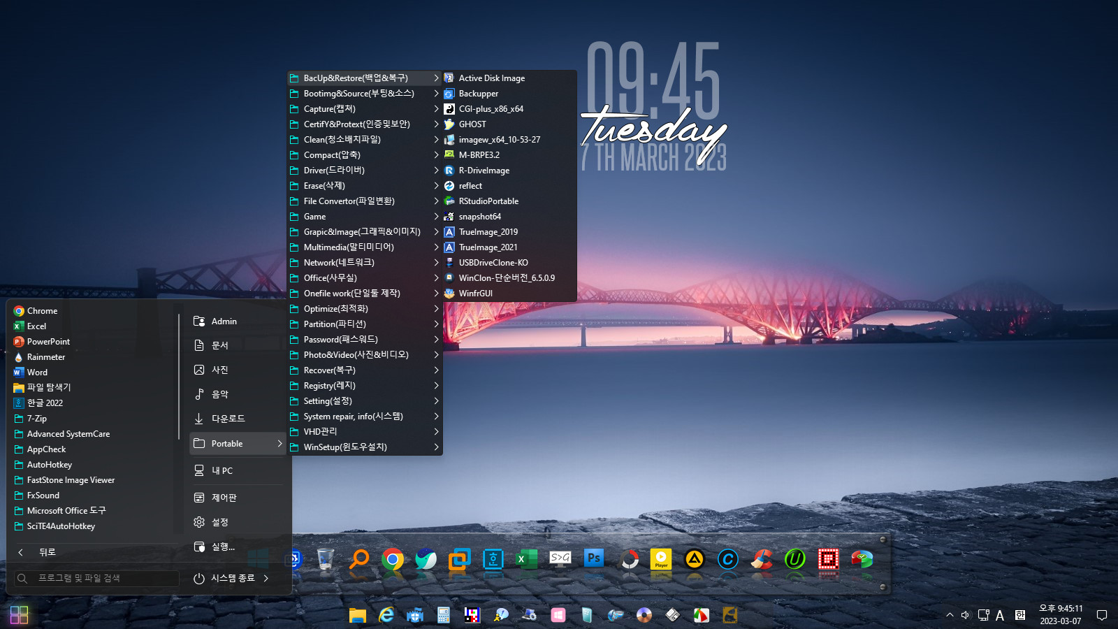Click the start menu program list scrollbar
The height and width of the screenshot is (629, 1118).
pos(179,377)
